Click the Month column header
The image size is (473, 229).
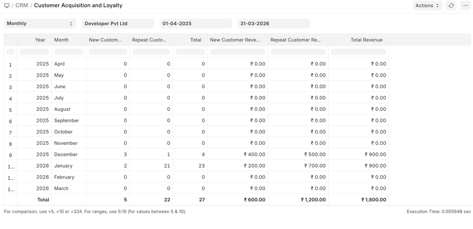(69, 40)
